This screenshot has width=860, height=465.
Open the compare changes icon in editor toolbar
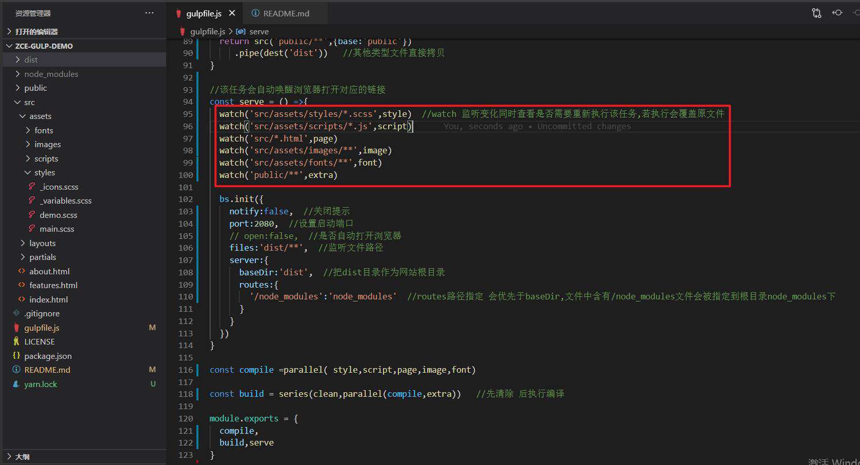pos(816,13)
